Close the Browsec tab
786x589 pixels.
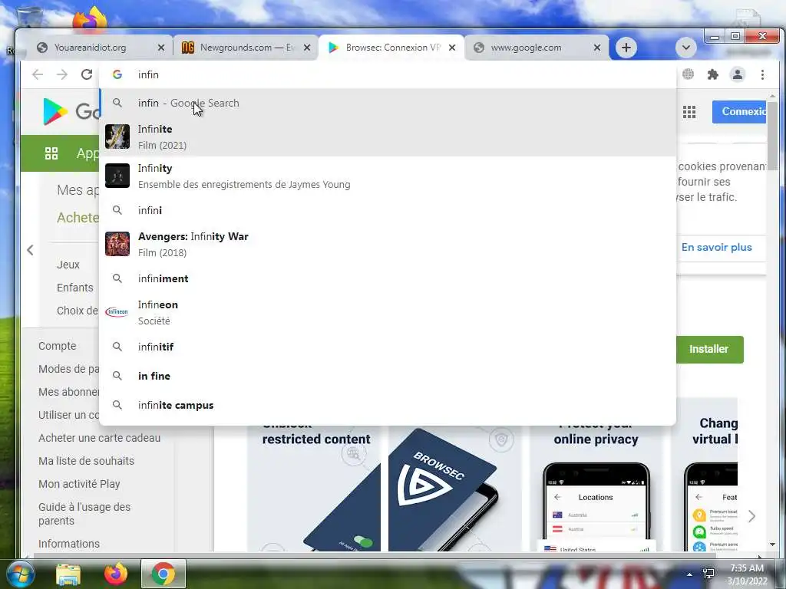point(452,48)
